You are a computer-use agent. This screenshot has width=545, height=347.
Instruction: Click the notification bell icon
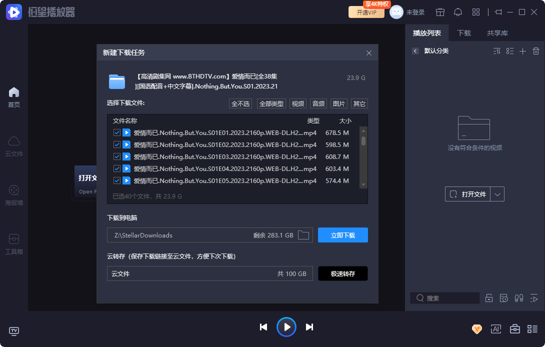click(x=458, y=11)
